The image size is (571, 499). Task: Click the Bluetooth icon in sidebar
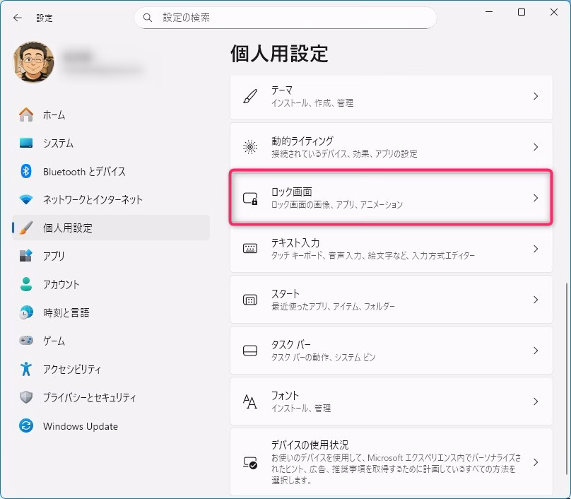[26, 171]
